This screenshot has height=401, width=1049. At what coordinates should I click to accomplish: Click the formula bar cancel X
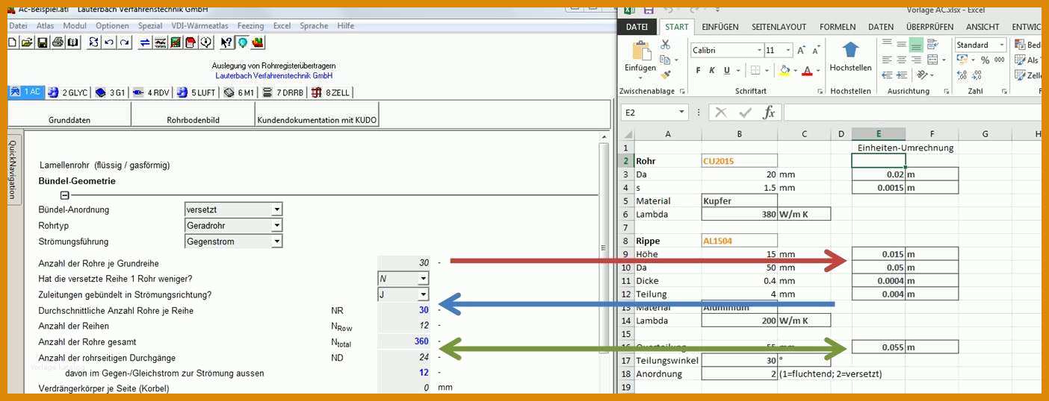(721, 113)
